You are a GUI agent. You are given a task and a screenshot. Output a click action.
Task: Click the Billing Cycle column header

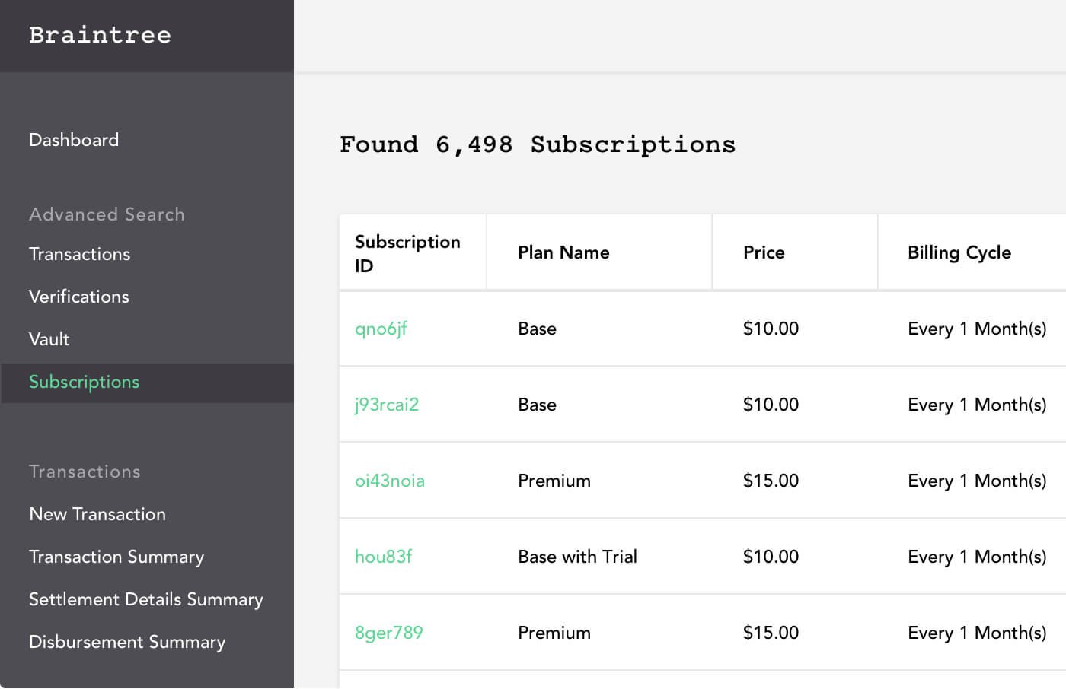click(959, 252)
